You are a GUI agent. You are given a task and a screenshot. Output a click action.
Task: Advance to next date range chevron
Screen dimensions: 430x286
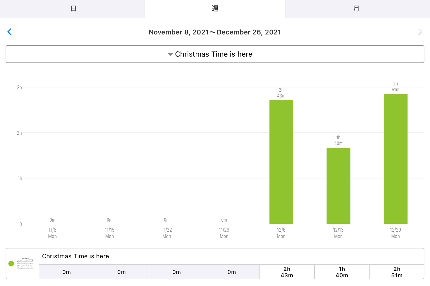pos(420,32)
